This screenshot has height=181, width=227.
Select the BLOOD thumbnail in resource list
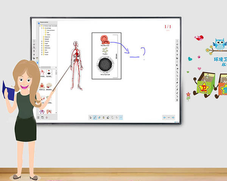coord(49,73)
